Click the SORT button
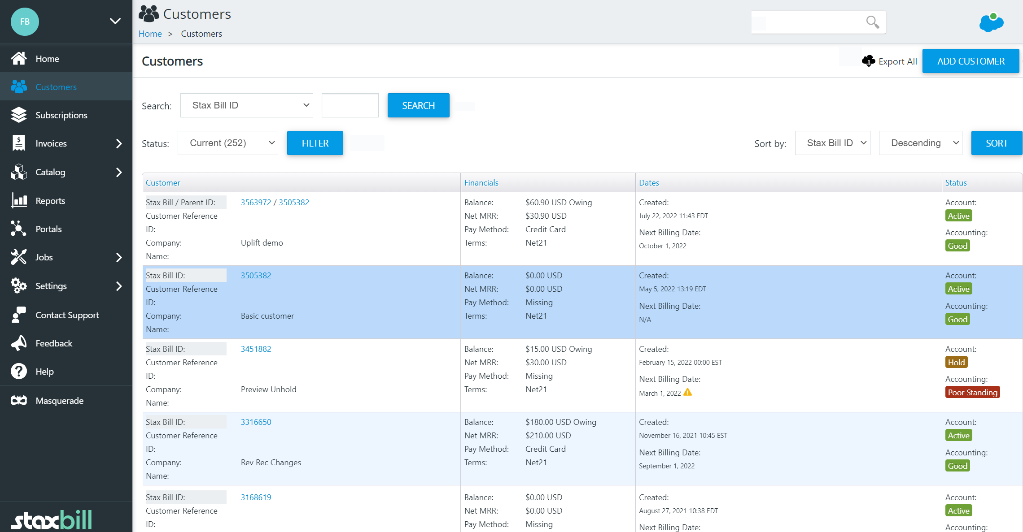The width and height of the screenshot is (1023, 532). coord(997,143)
